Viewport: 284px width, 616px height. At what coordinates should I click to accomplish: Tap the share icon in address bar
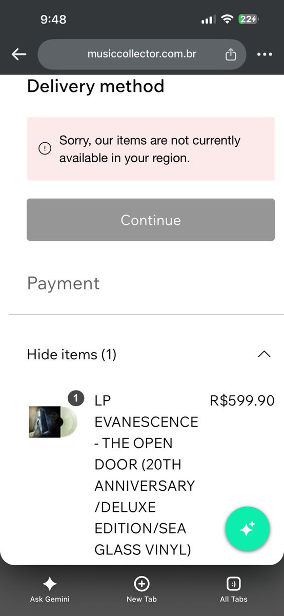(x=231, y=54)
